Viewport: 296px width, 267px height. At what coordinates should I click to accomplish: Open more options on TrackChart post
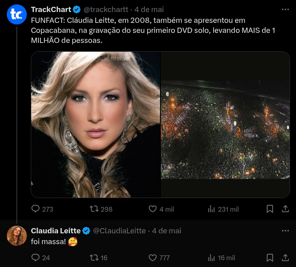tap(285, 9)
